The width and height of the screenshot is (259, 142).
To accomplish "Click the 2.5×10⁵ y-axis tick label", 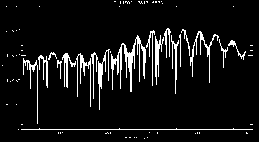I will coord(12,7).
